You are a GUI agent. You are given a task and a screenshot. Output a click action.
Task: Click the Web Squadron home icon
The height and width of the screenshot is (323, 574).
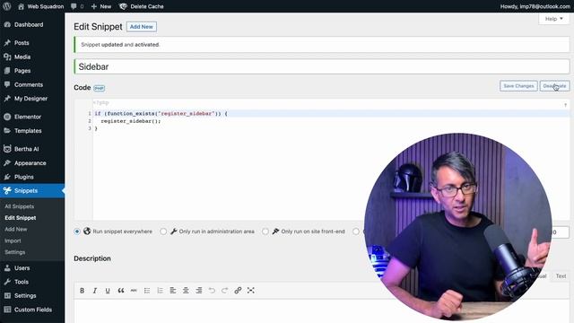click(x=21, y=6)
